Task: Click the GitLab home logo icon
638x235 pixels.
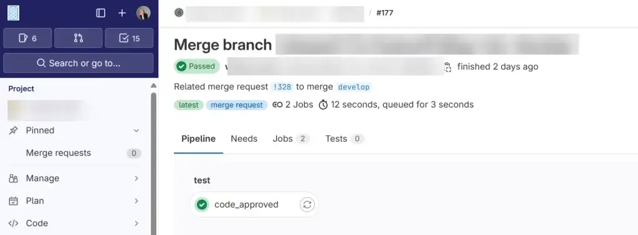Action: click(x=13, y=13)
